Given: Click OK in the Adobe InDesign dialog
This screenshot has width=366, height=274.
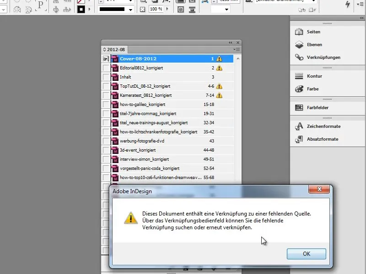Looking at the screenshot, I should (x=306, y=254).
